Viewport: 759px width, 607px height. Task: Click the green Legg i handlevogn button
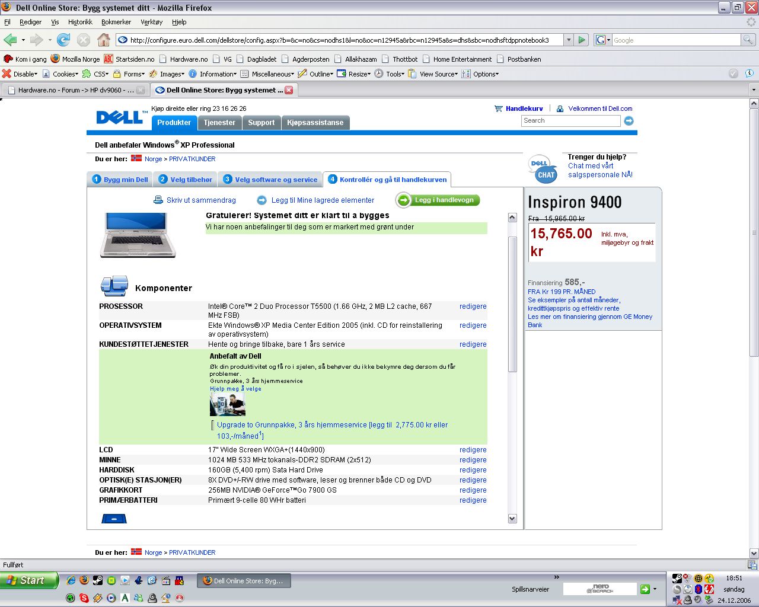tap(438, 200)
